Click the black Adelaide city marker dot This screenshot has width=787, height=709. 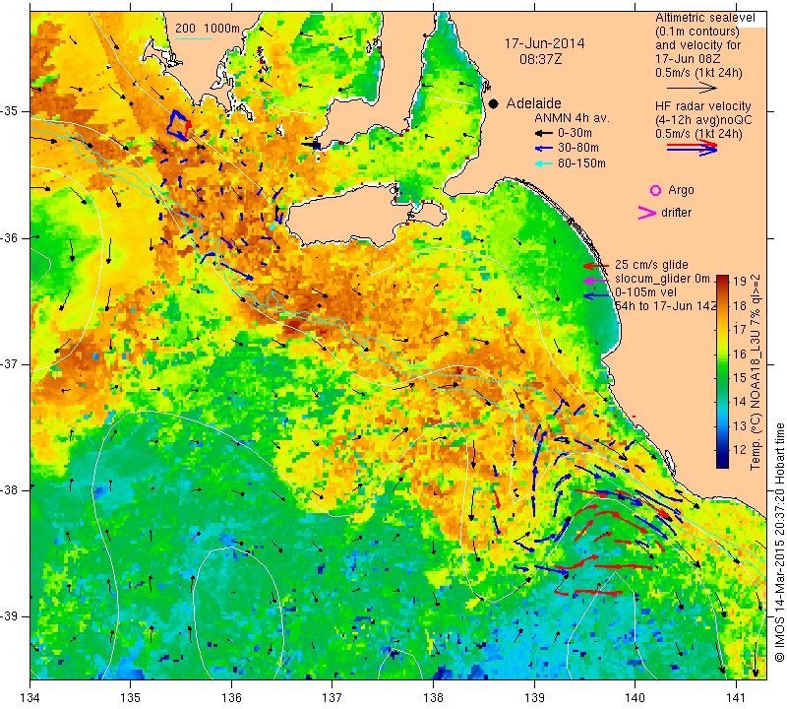point(494,104)
